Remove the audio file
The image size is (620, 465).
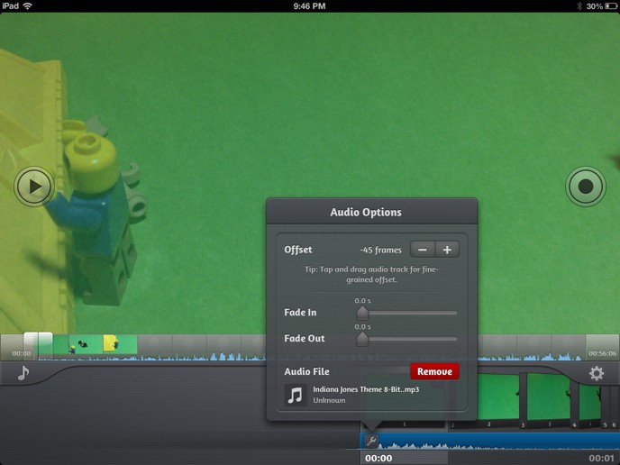tap(434, 371)
